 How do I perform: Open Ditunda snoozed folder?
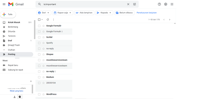(x=12, y=31)
